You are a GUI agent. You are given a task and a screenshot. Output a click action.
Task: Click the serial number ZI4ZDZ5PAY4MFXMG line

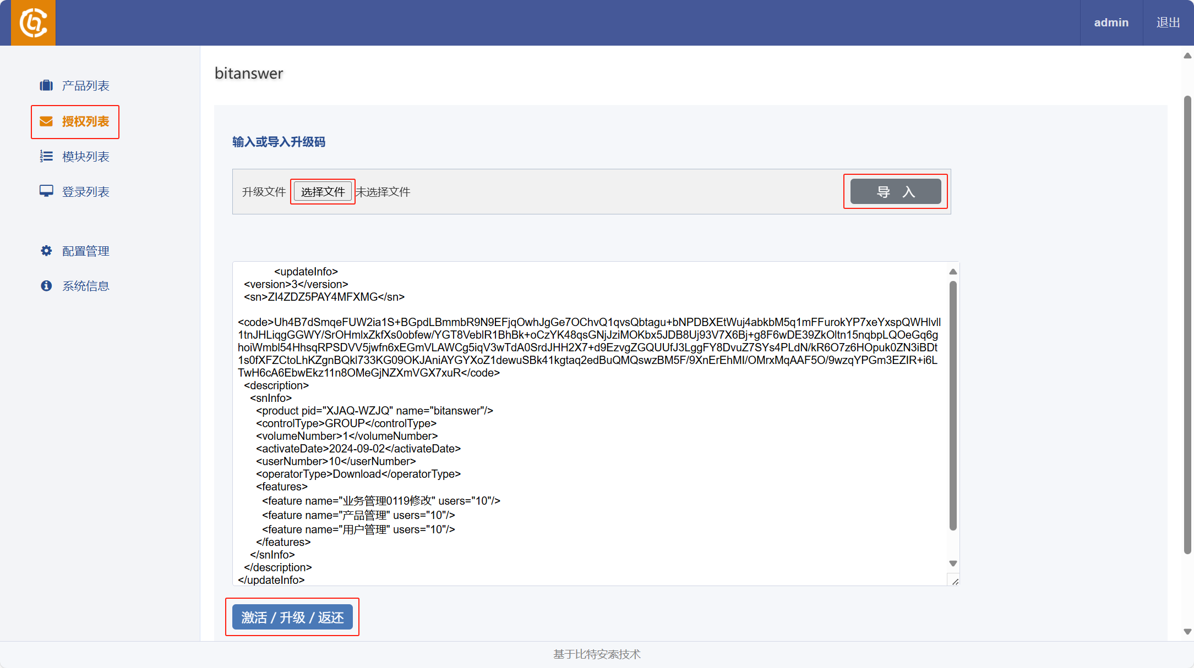point(324,297)
